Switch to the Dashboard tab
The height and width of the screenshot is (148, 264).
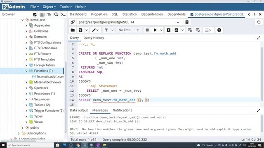point(78,14)
